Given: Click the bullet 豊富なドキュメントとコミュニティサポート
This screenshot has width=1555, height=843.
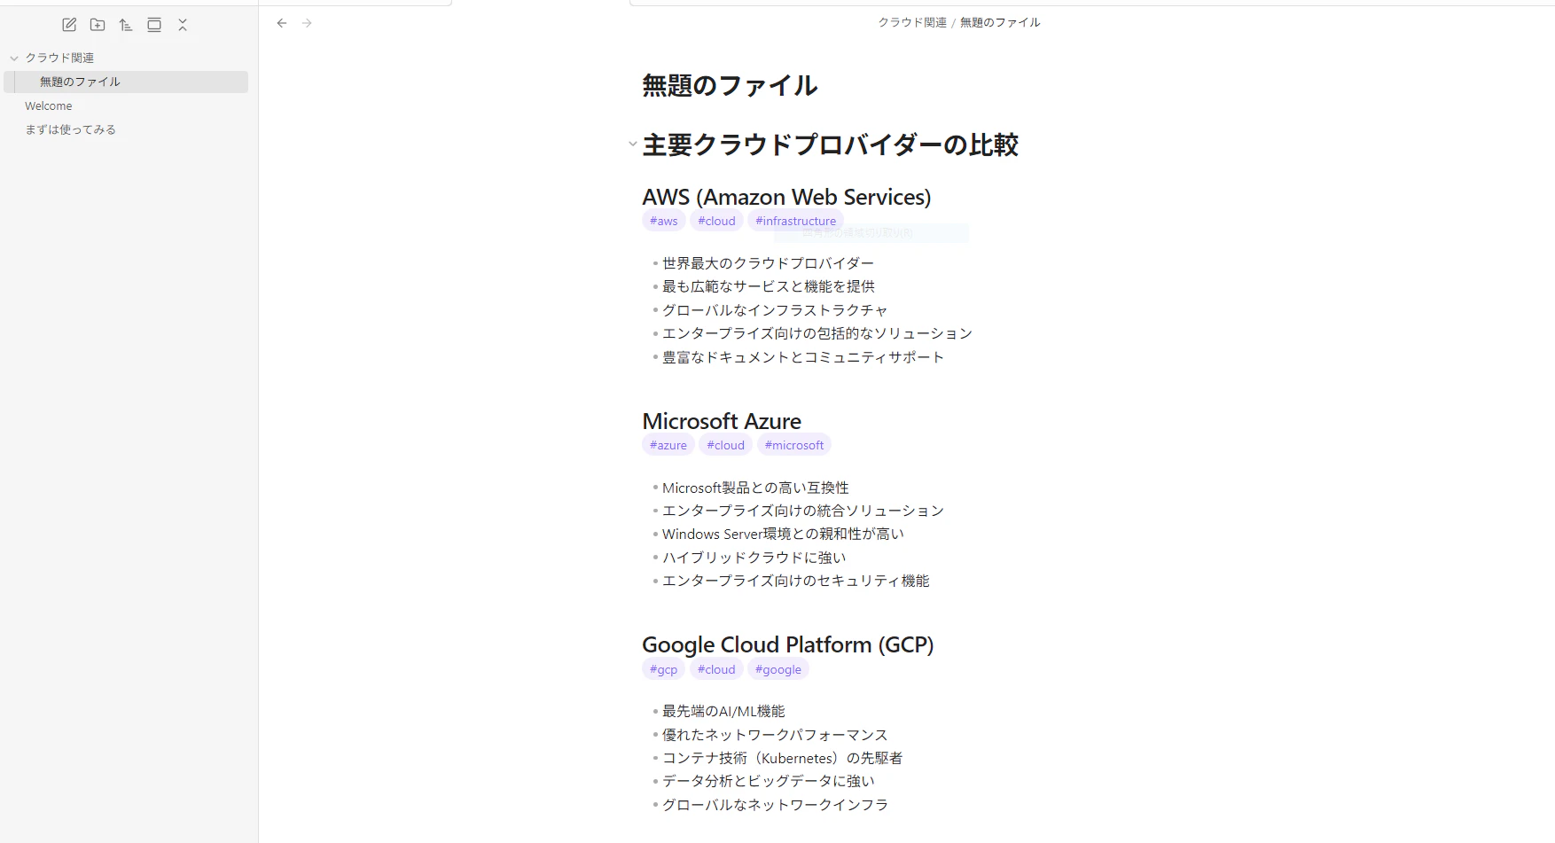Looking at the screenshot, I should coord(803,357).
